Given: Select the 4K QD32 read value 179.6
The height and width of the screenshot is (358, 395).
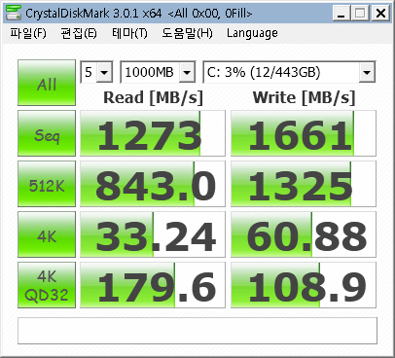Looking at the screenshot, I should click(x=153, y=285).
